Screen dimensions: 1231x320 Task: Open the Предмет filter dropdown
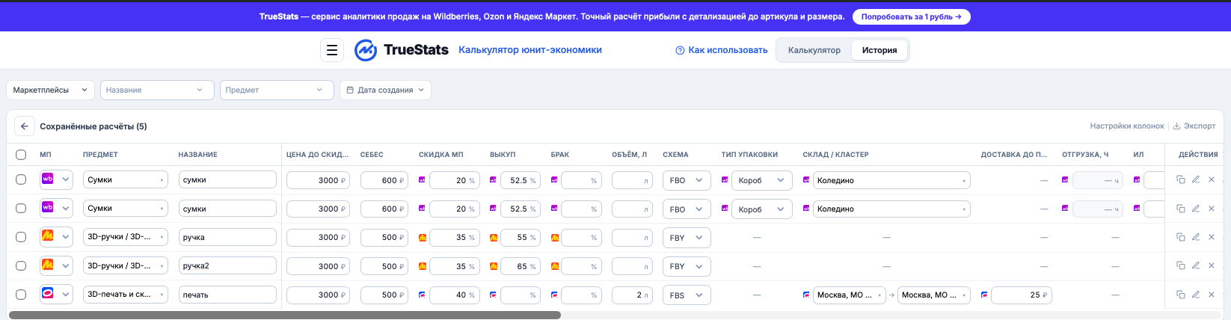coord(277,90)
